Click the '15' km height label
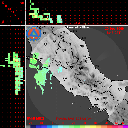This screenshot has width=128, height=128. [6, 6]
